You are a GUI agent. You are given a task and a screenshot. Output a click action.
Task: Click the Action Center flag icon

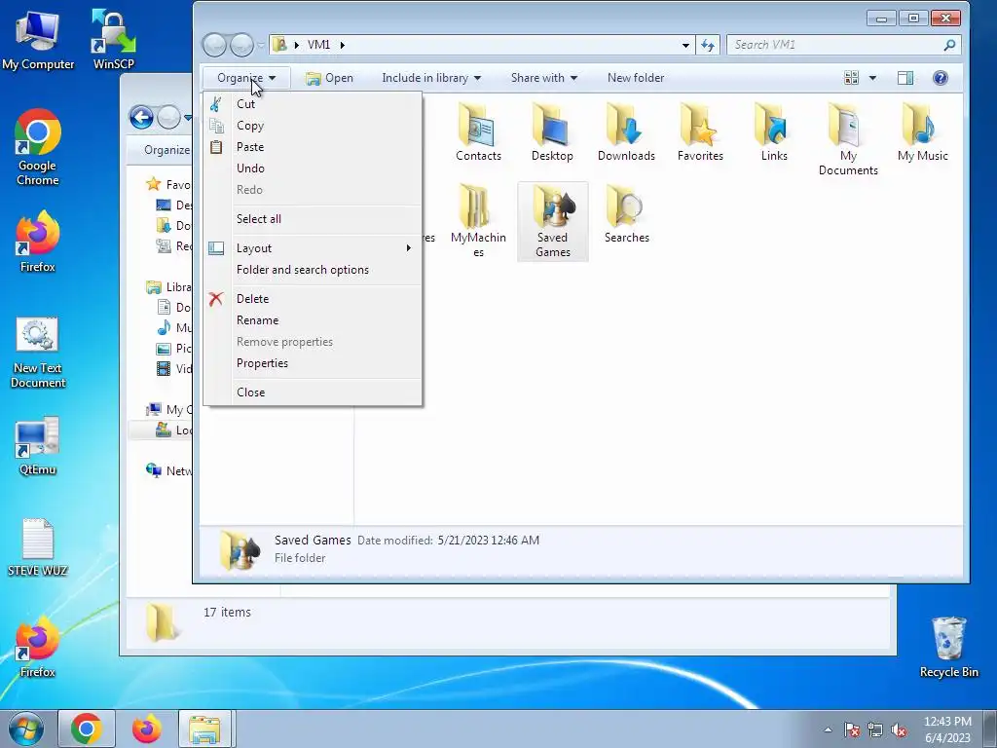coord(852,729)
